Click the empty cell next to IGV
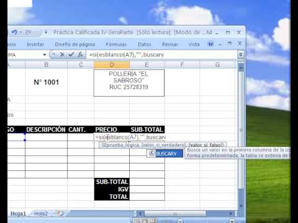 pos(147,189)
